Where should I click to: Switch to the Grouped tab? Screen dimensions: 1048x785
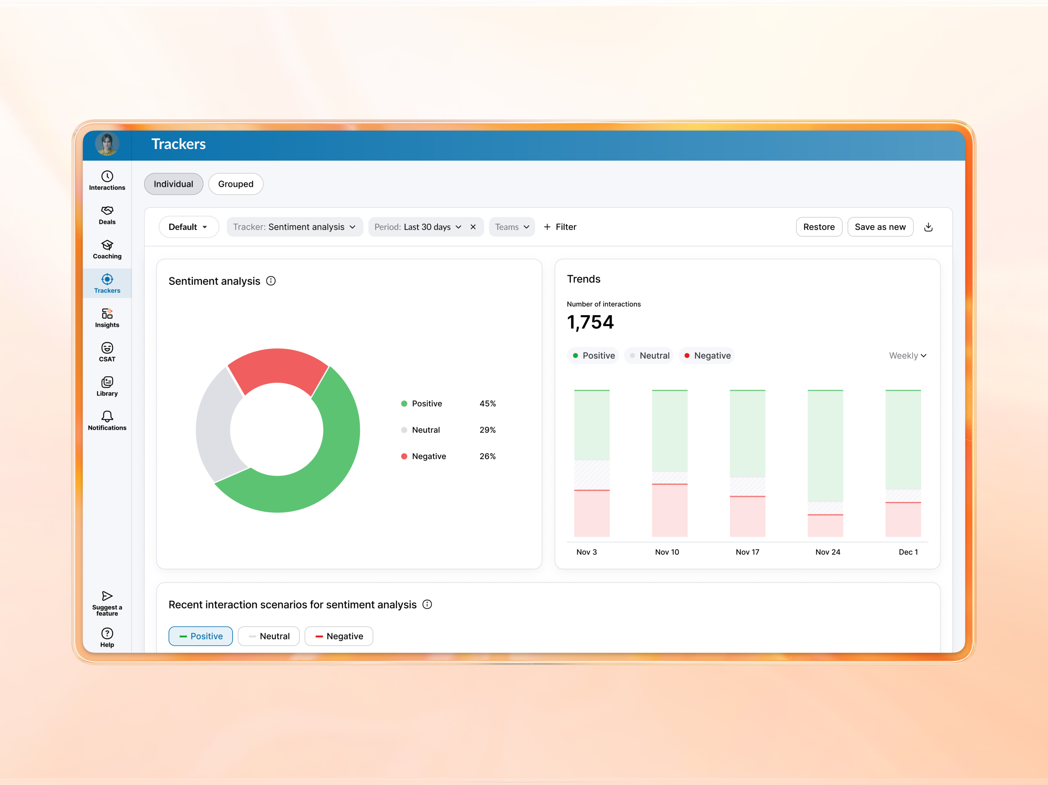click(x=235, y=184)
